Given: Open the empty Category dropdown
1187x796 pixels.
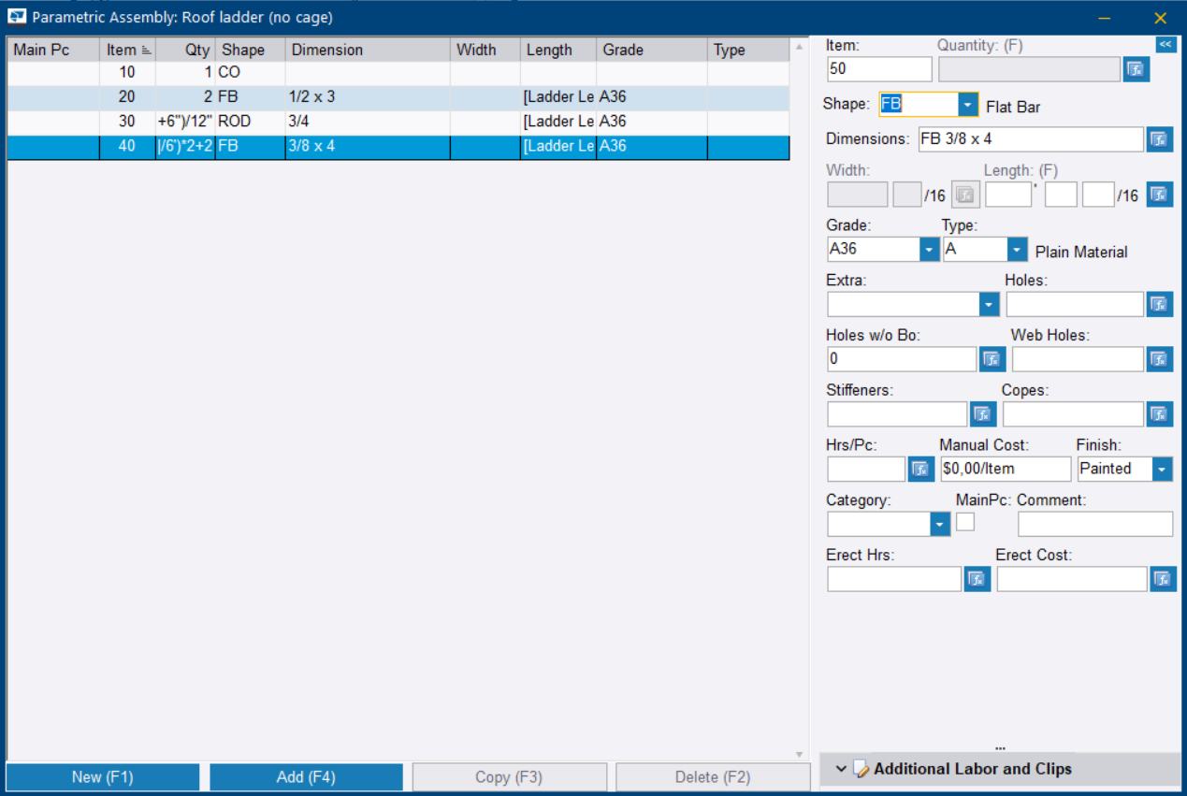Looking at the screenshot, I should pyautogui.click(x=939, y=524).
